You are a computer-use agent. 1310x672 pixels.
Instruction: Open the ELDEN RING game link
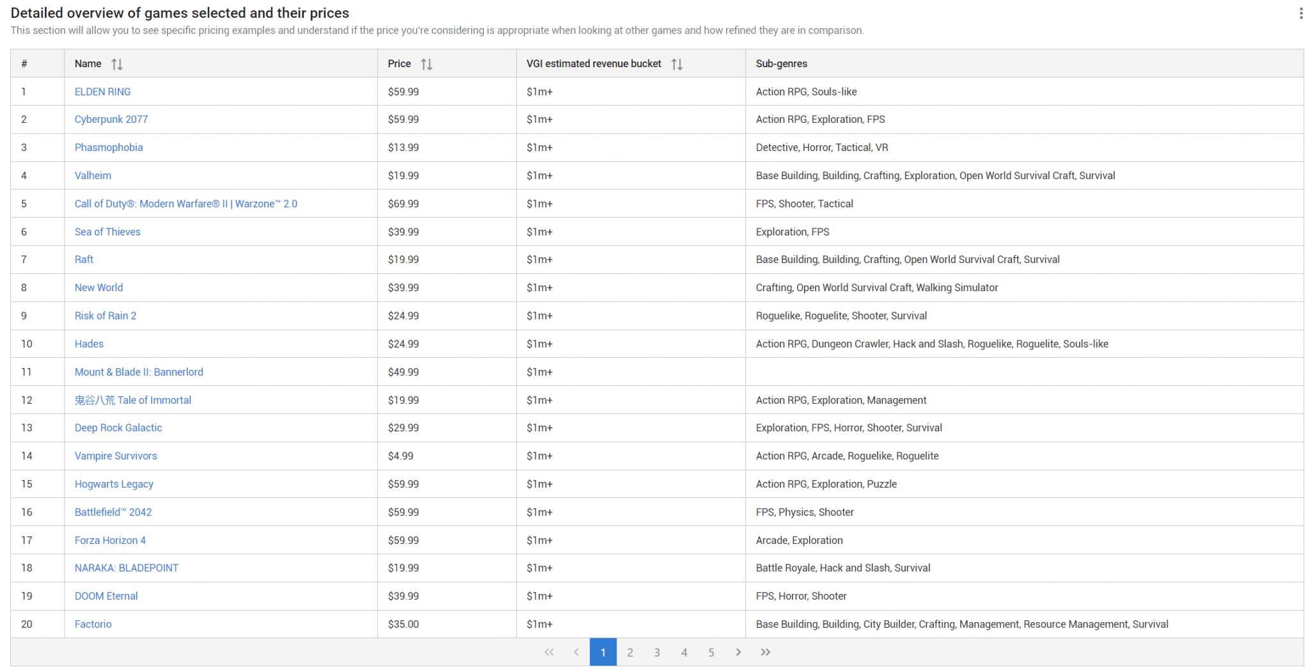[x=102, y=92]
